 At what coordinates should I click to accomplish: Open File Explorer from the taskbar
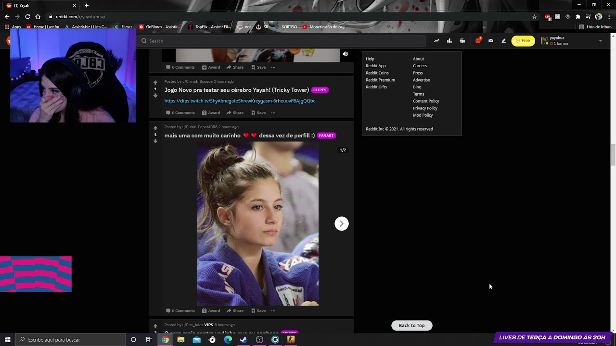pyautogui.click(x=181, y=340)
